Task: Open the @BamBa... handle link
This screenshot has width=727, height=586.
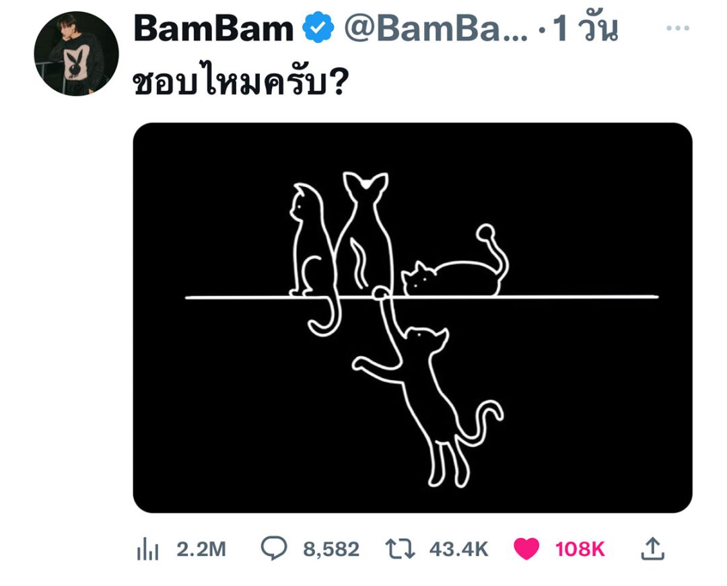Action: [436, 30]
